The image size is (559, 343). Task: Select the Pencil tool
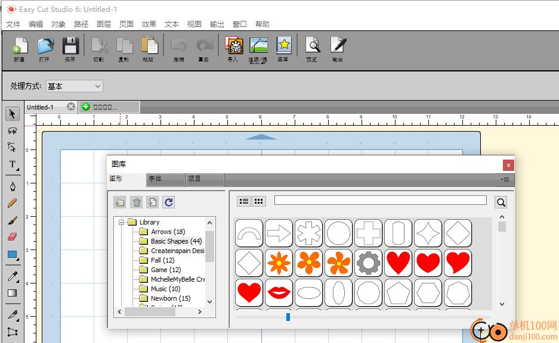coord(13,203)
